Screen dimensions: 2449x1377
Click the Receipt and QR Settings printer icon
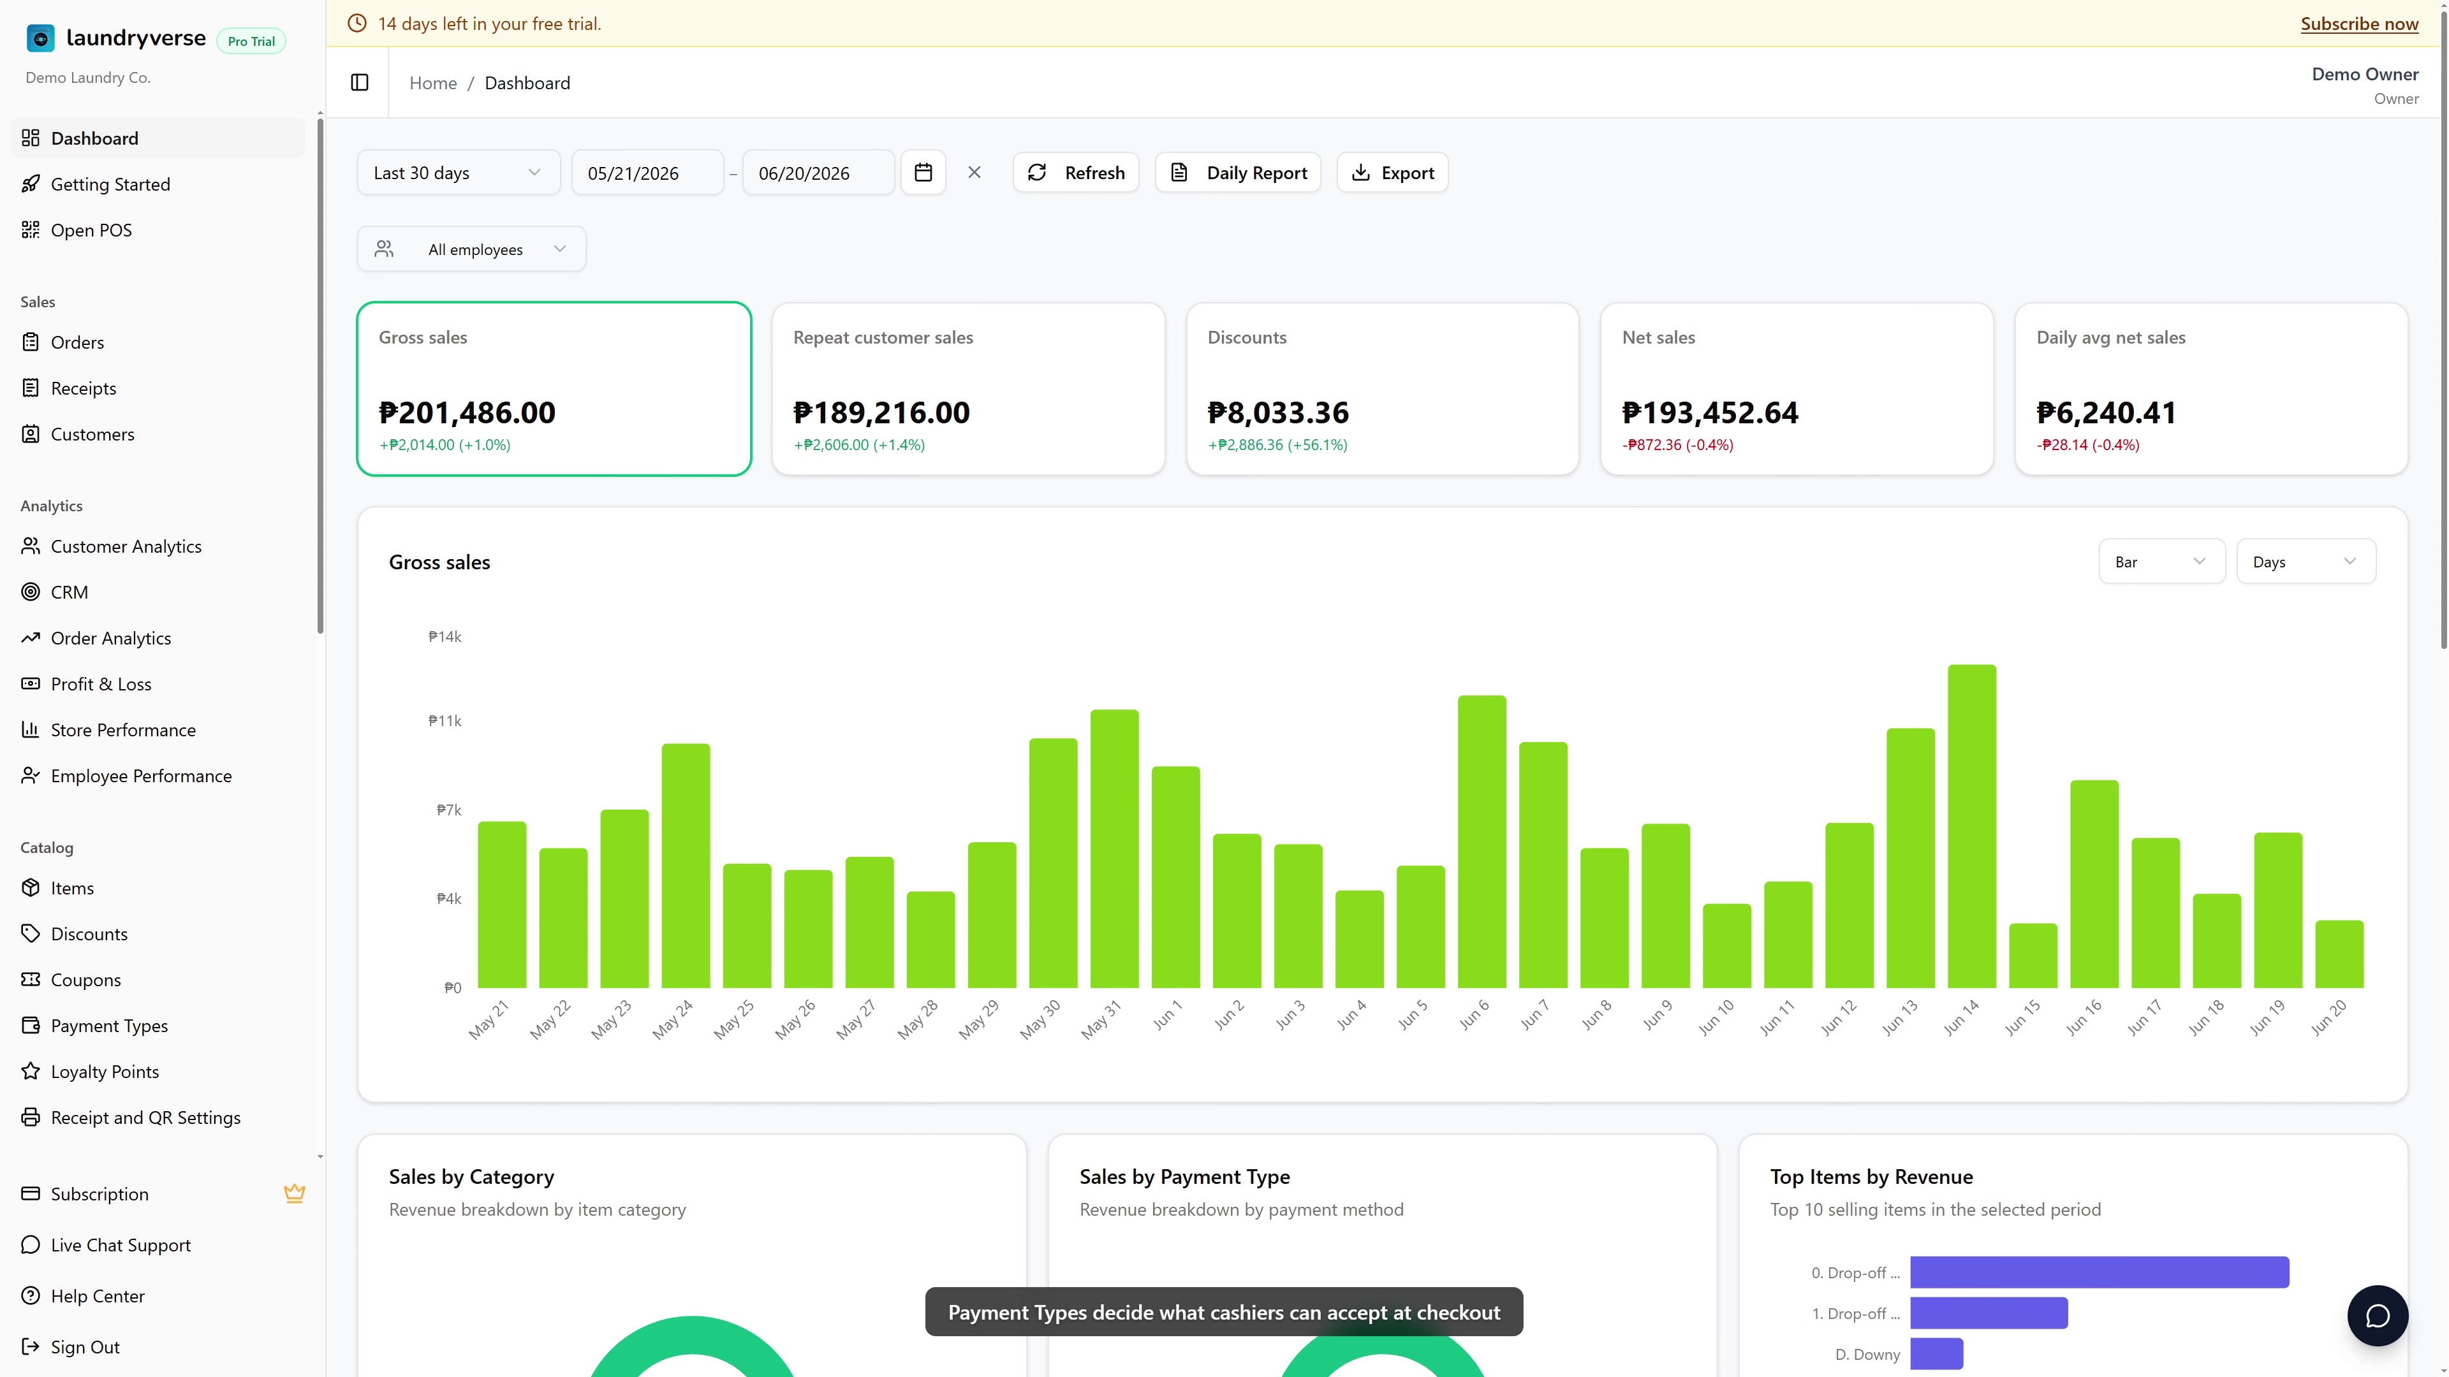click(x=31, y=1117)
